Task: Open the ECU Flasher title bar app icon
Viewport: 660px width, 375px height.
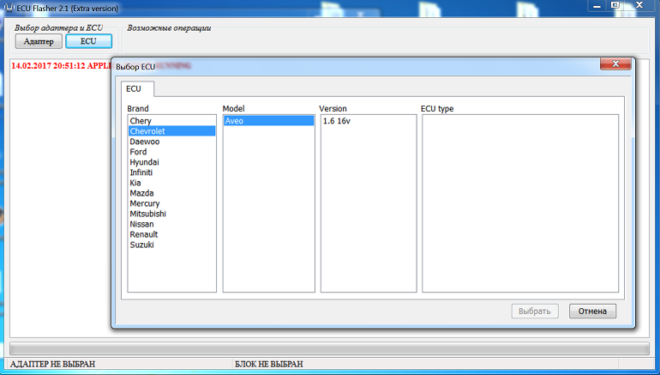Action: click(9, 8)
